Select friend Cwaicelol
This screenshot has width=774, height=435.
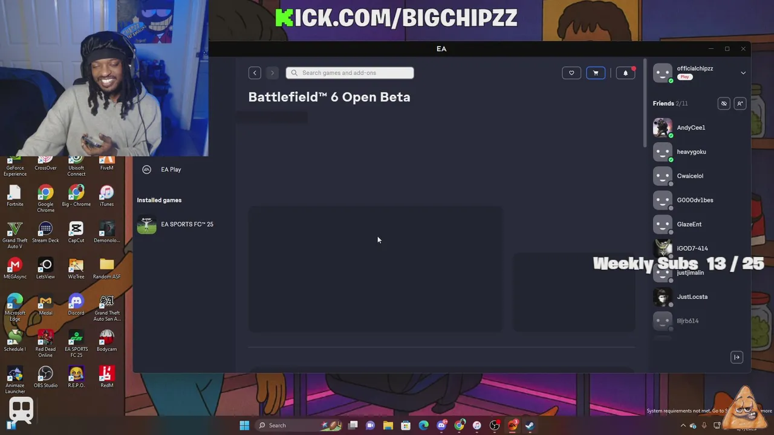tap(690, 176)
